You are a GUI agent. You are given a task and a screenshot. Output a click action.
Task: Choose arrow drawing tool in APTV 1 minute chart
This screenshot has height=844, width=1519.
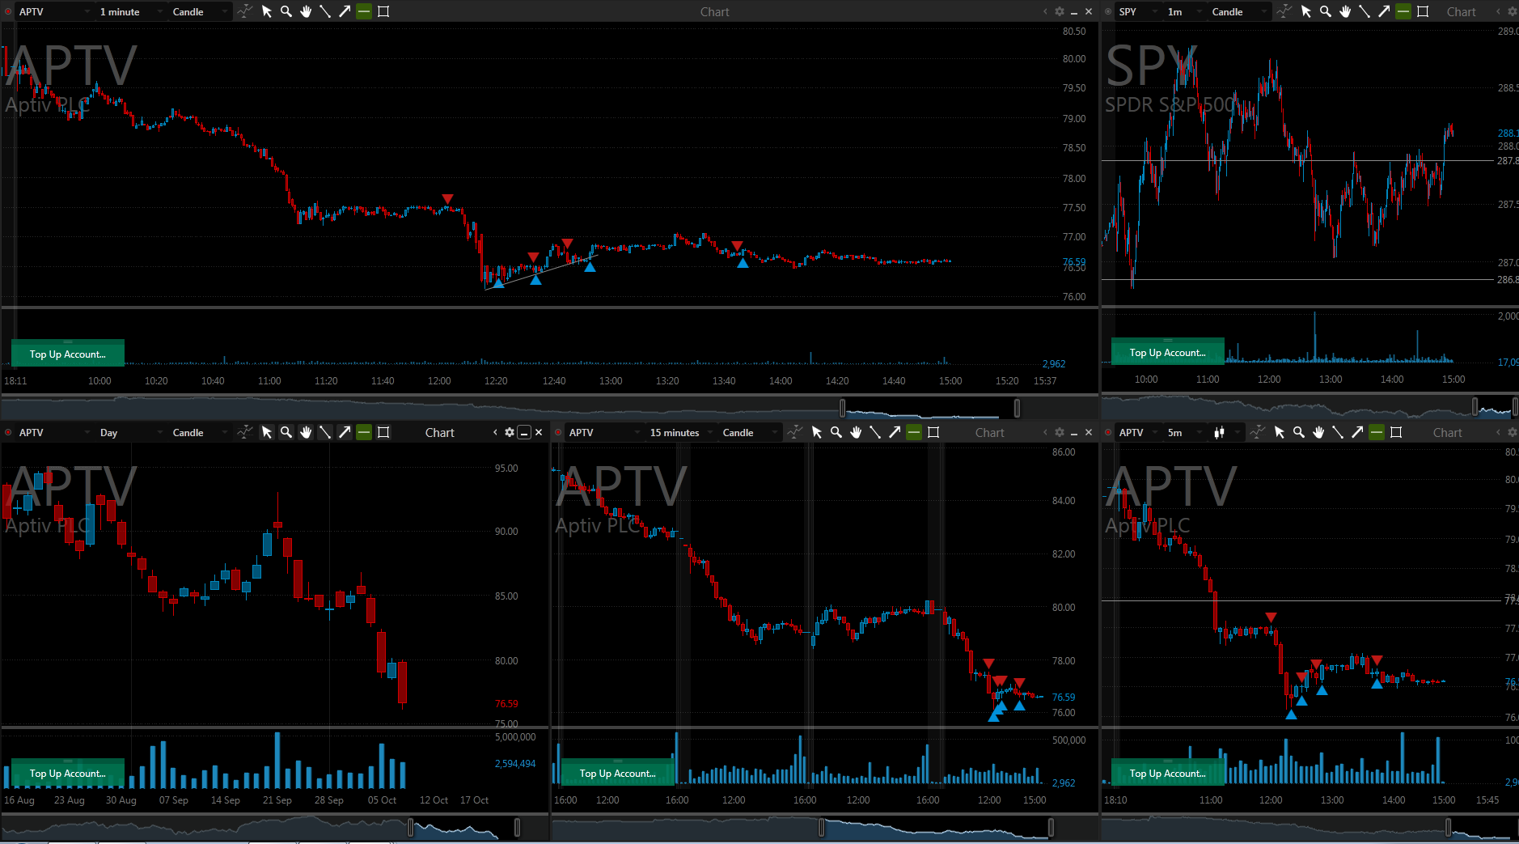[345, 11]
